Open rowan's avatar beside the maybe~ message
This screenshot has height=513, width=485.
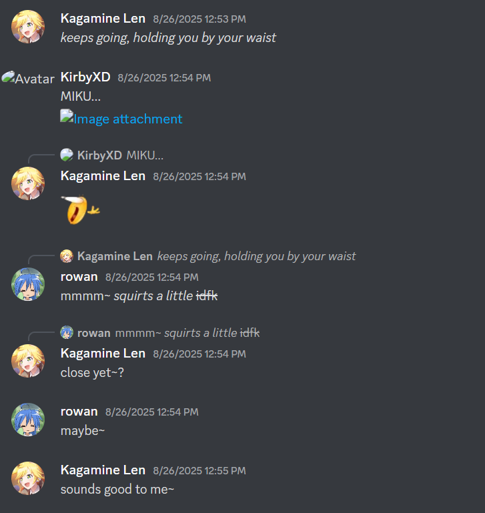tap(28, 420)
